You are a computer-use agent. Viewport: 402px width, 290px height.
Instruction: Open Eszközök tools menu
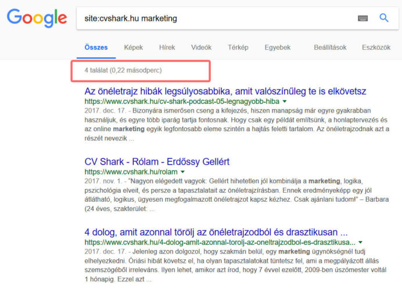click(x=376, y=48)
